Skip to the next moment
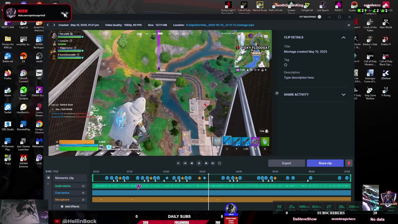 pyautogui.click(x=213, y=163)
